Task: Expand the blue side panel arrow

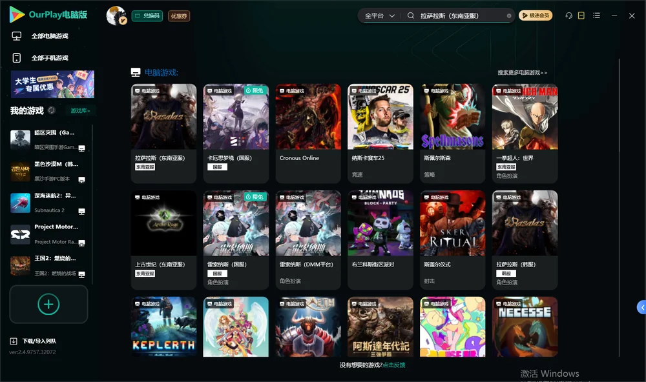Action: point(642,308)
